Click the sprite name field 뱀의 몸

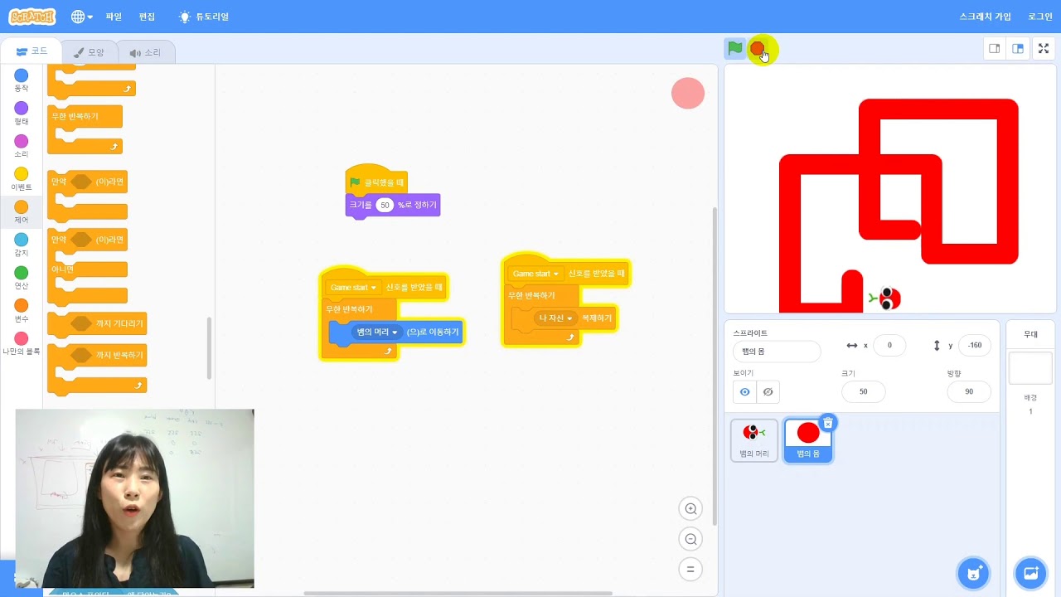coord(777,352)
